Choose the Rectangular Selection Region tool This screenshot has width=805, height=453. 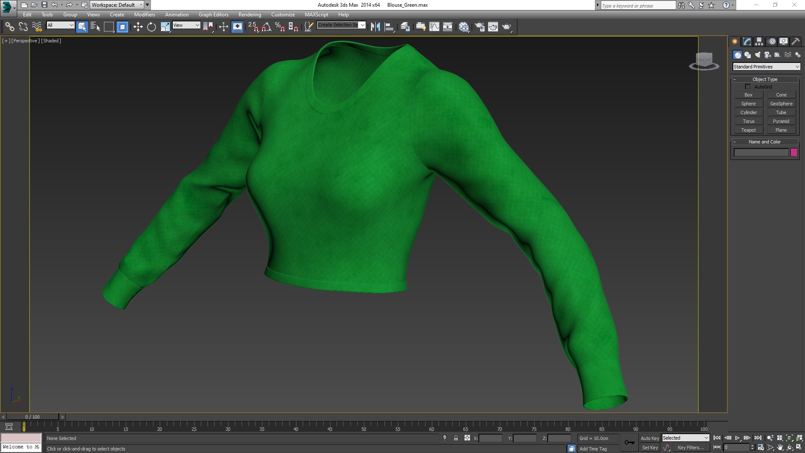[x=109, y=27]
